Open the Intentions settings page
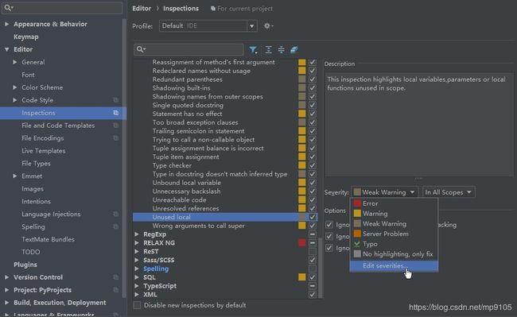517x317 pixels. coord(37,202)
